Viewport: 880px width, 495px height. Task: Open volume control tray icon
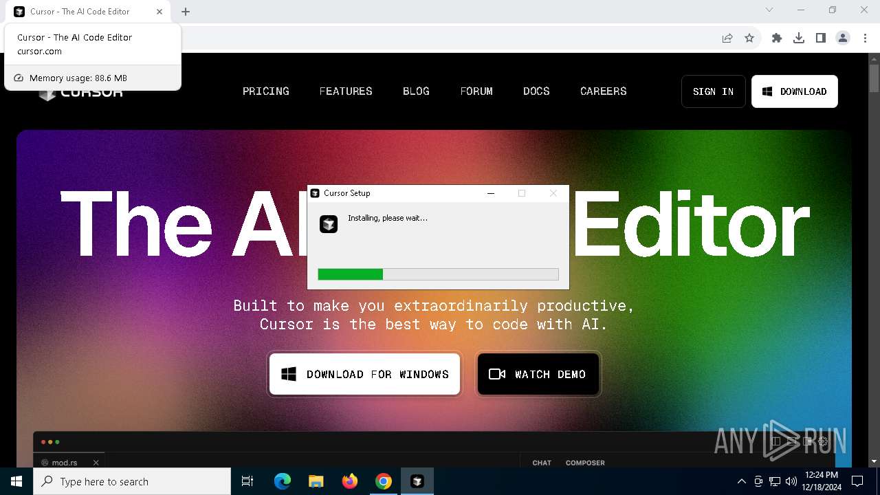[791, 481]
